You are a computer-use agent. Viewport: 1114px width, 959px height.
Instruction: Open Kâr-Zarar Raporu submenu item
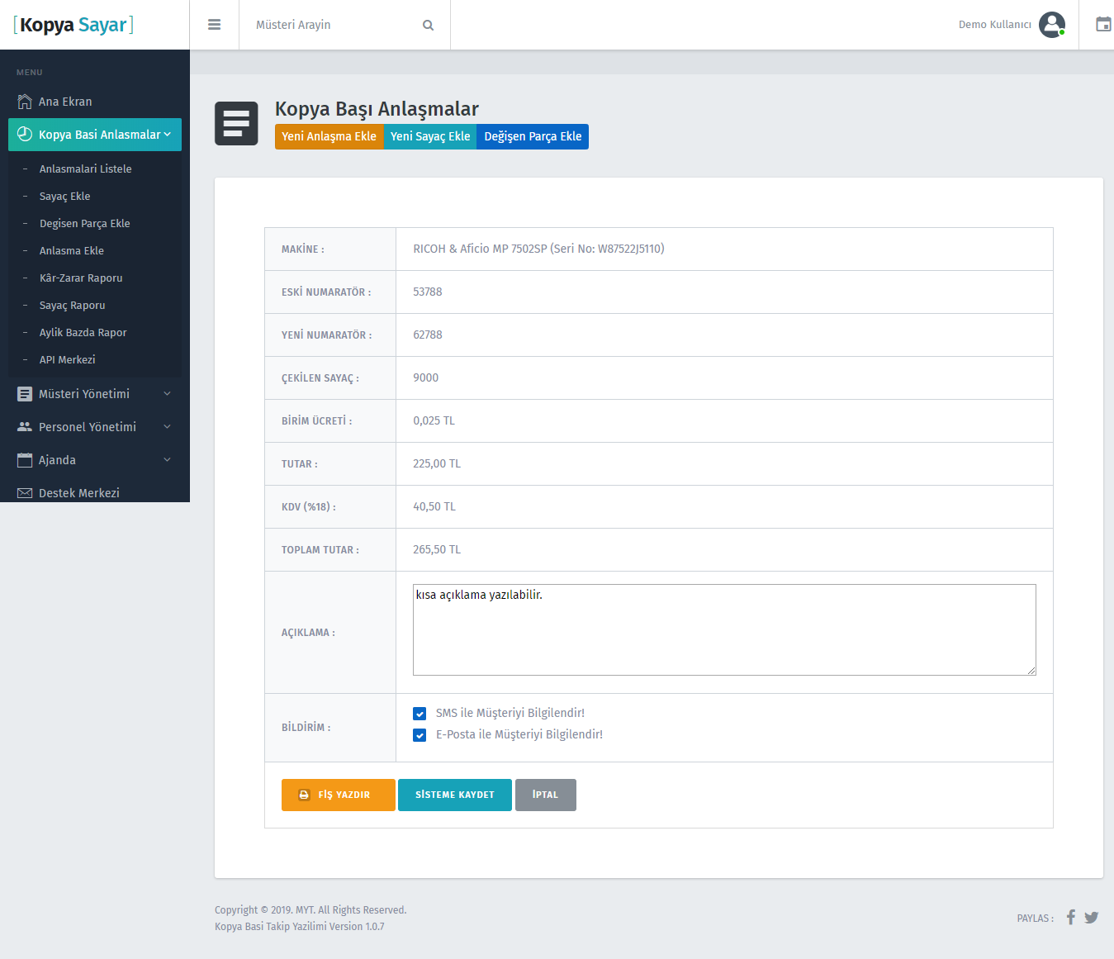click(x=81, y=278)
